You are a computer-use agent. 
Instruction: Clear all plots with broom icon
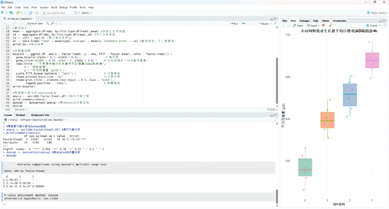(x=330, y=26)
